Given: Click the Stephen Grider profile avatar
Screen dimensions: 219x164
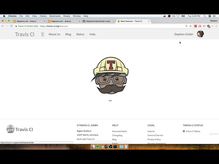Looking at the screenshot, I should [x=200, y=34].
